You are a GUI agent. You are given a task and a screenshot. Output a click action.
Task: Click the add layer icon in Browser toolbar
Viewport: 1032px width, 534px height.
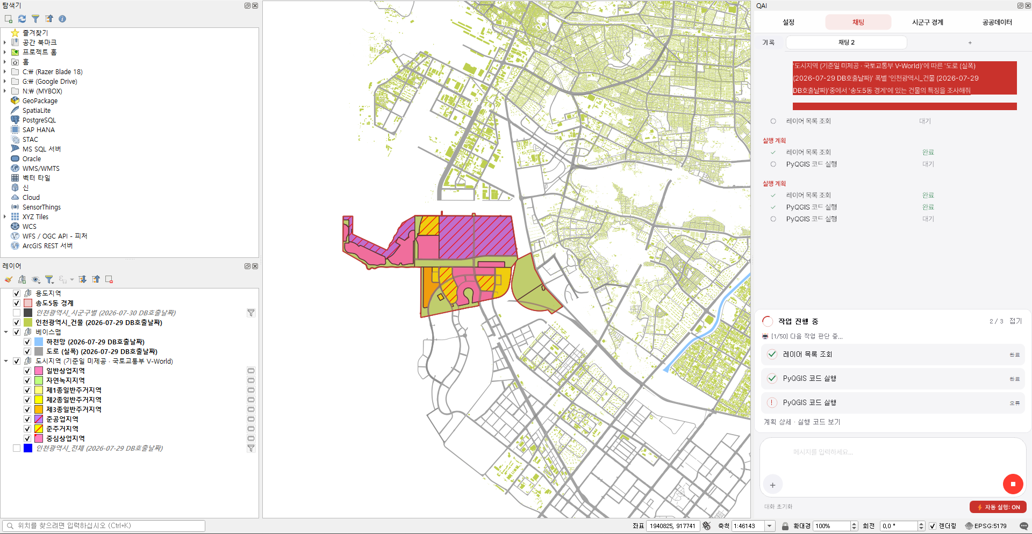point(9,19)
